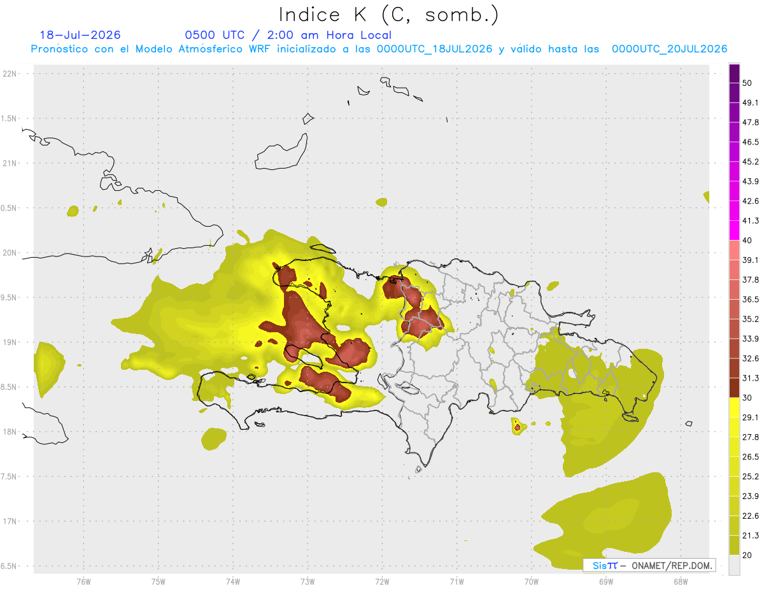Click the purple 47.8 legend band

[x=734, y=132]
